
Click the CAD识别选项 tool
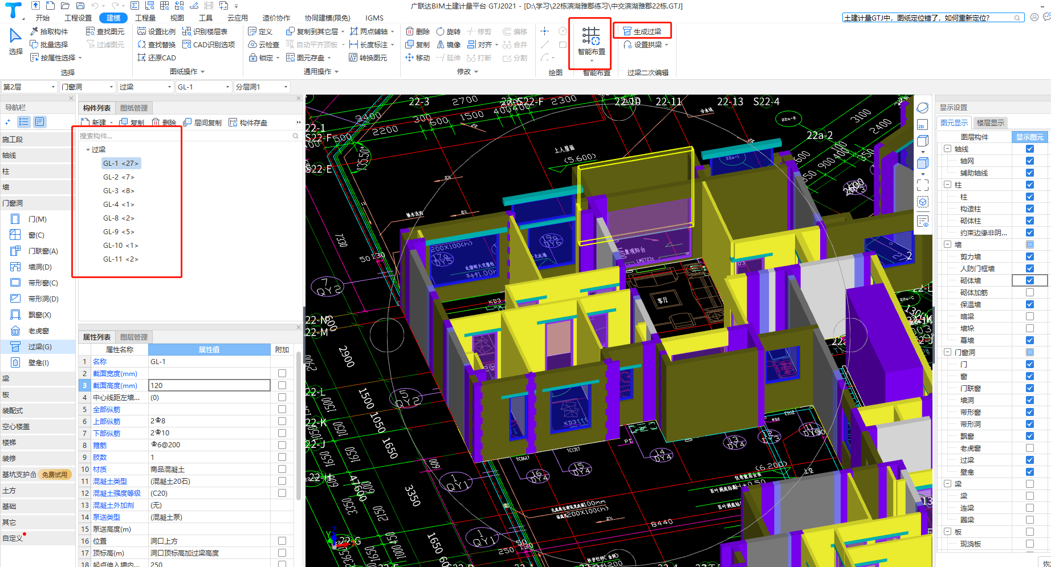click(209, 44)
